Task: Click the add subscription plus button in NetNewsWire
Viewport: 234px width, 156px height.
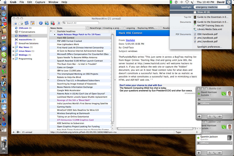Action: (x=14, y=132)
